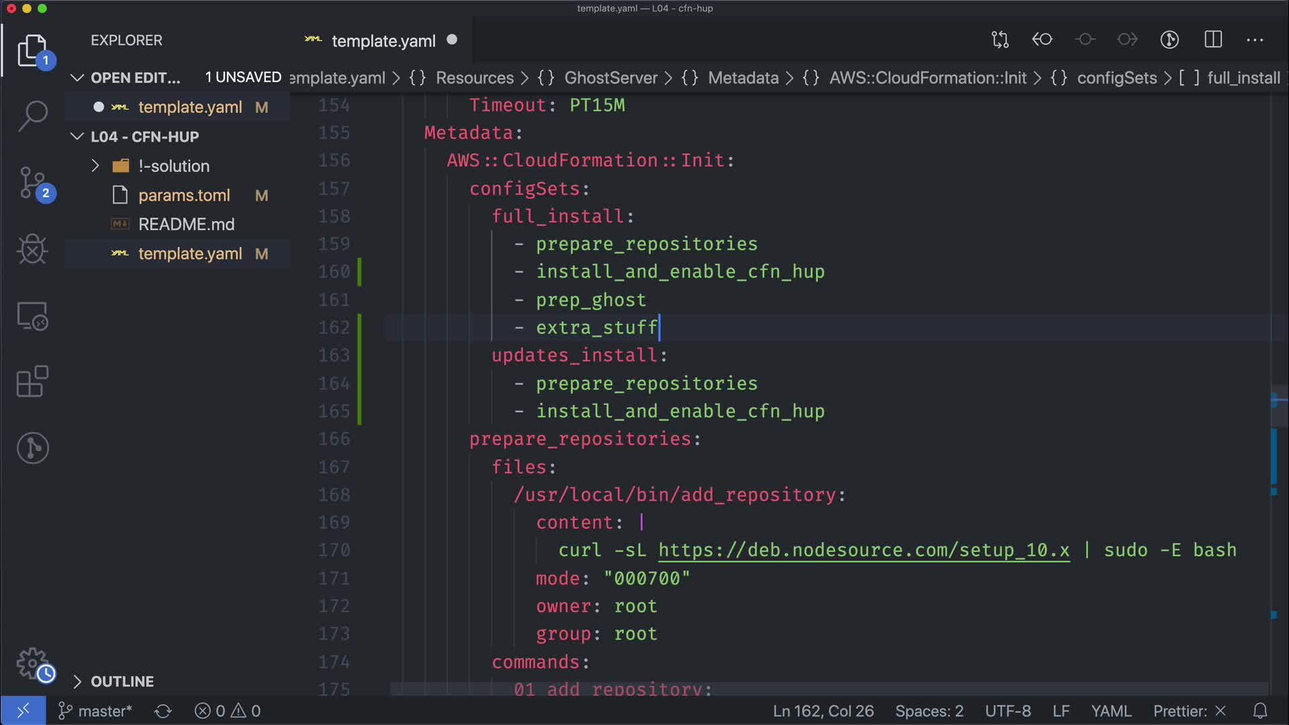Open Source Control view with 2 changes
This screenshot has height=725, width=1289.
pyautogui.click(x=32, y=183)
